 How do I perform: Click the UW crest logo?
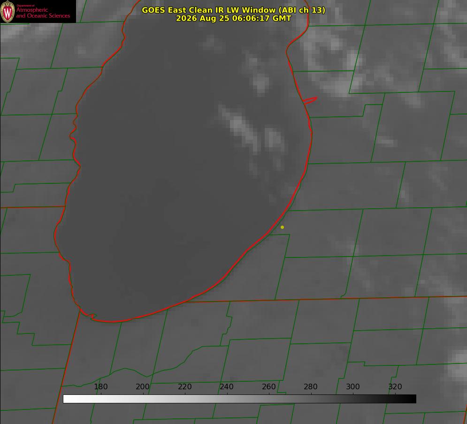(8, 11)
